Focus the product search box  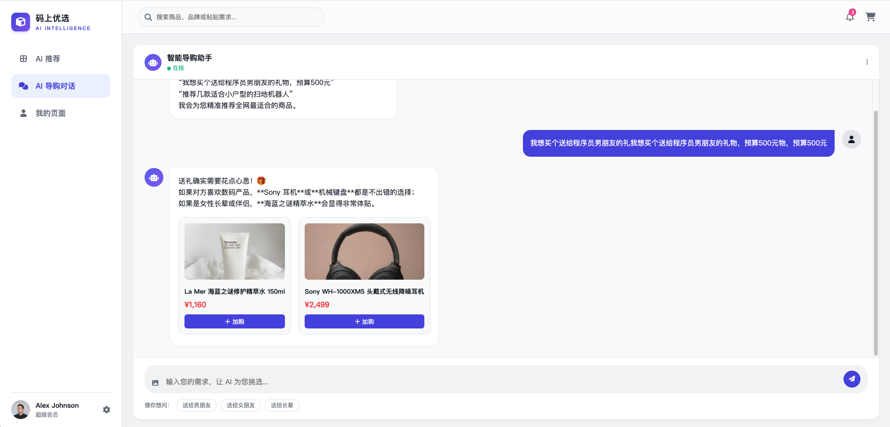(x=231, y=17)
